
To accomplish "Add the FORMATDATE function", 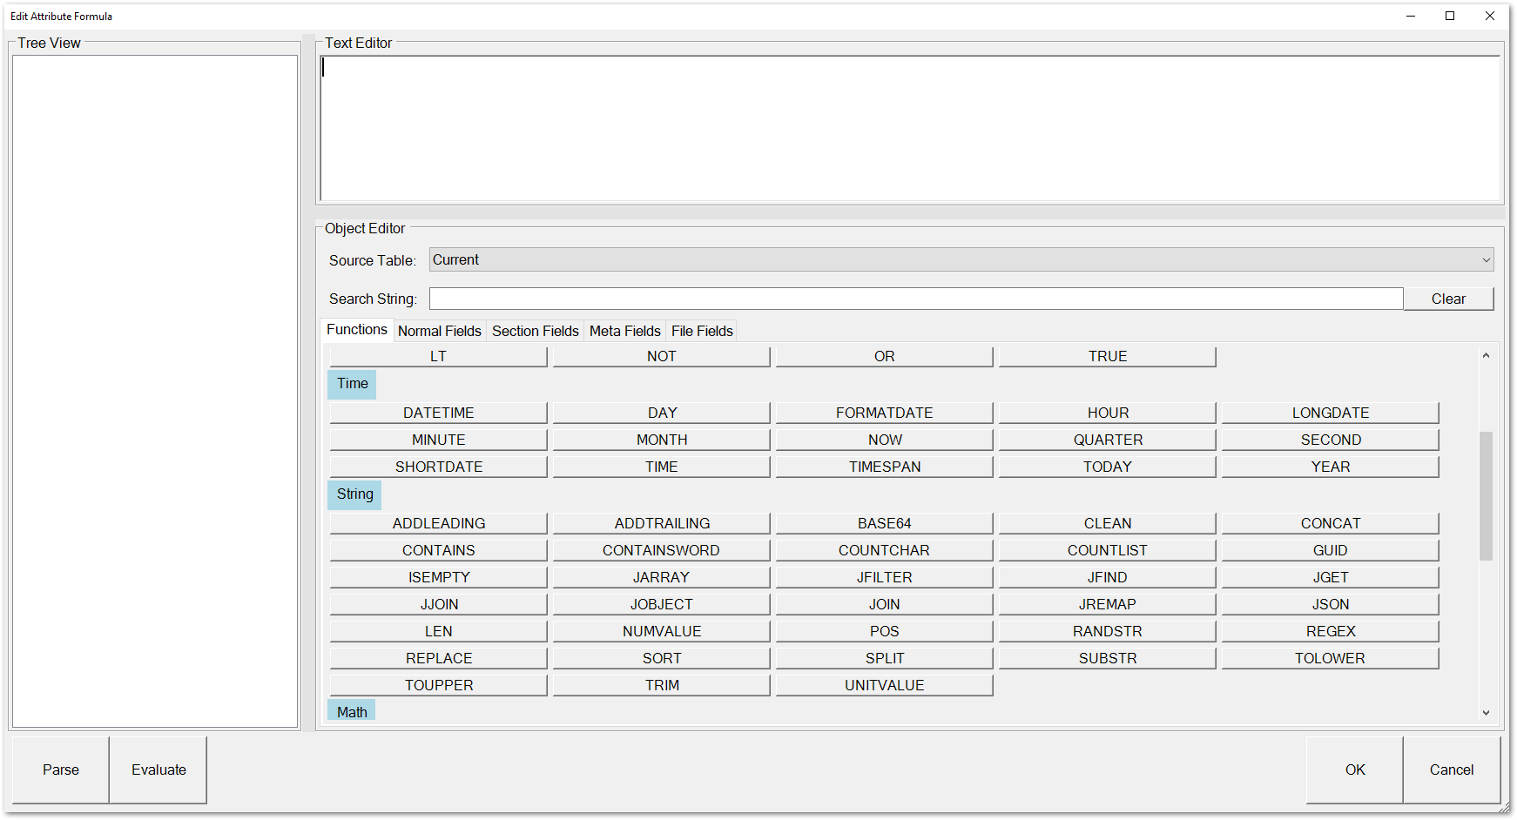I will (x=884, y=413).
